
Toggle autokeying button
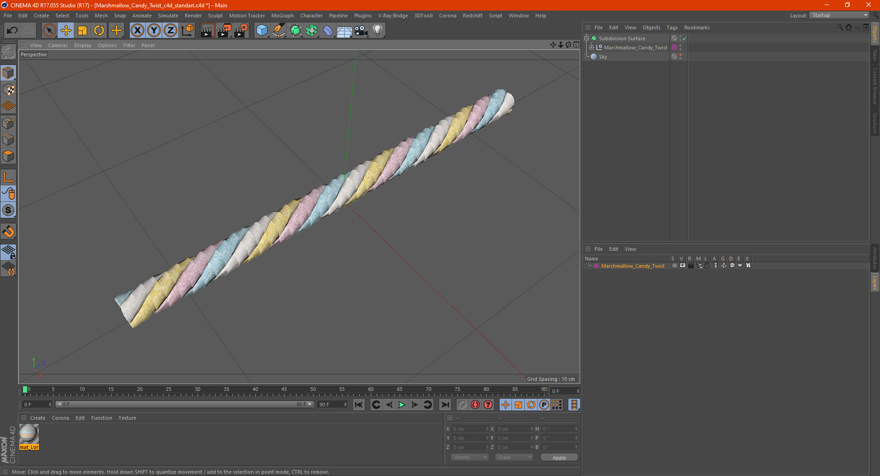[475, 405]
